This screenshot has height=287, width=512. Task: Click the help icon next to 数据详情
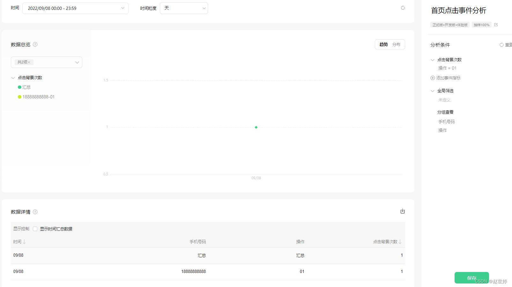point(35,212)
